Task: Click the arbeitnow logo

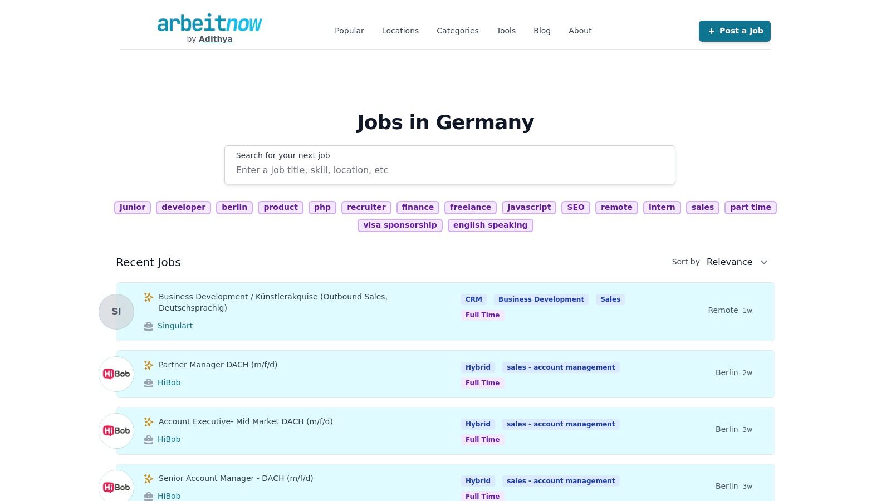Action: pyautogui.click(x=209, y=24)
